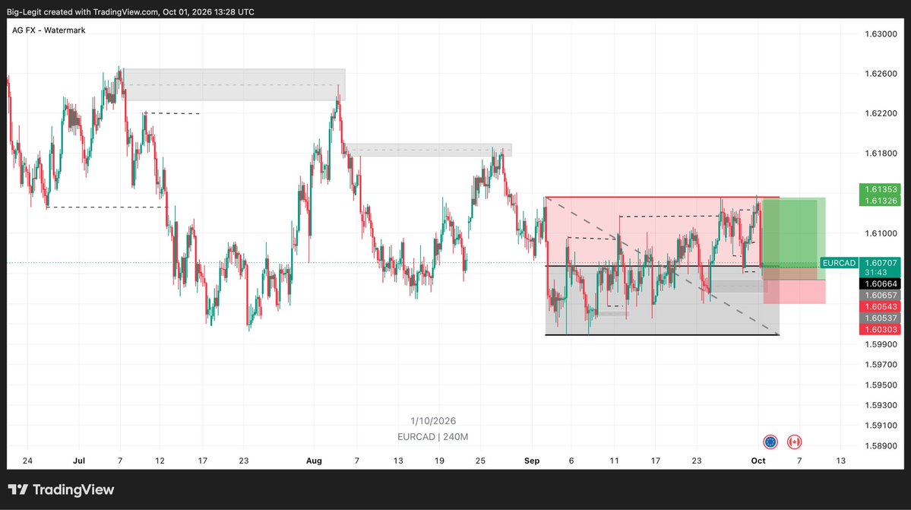Image resolution: width=911 pixels, height=510 pixels.
Task: Click the 1.58900 price axis label
Action: [881, 446]
